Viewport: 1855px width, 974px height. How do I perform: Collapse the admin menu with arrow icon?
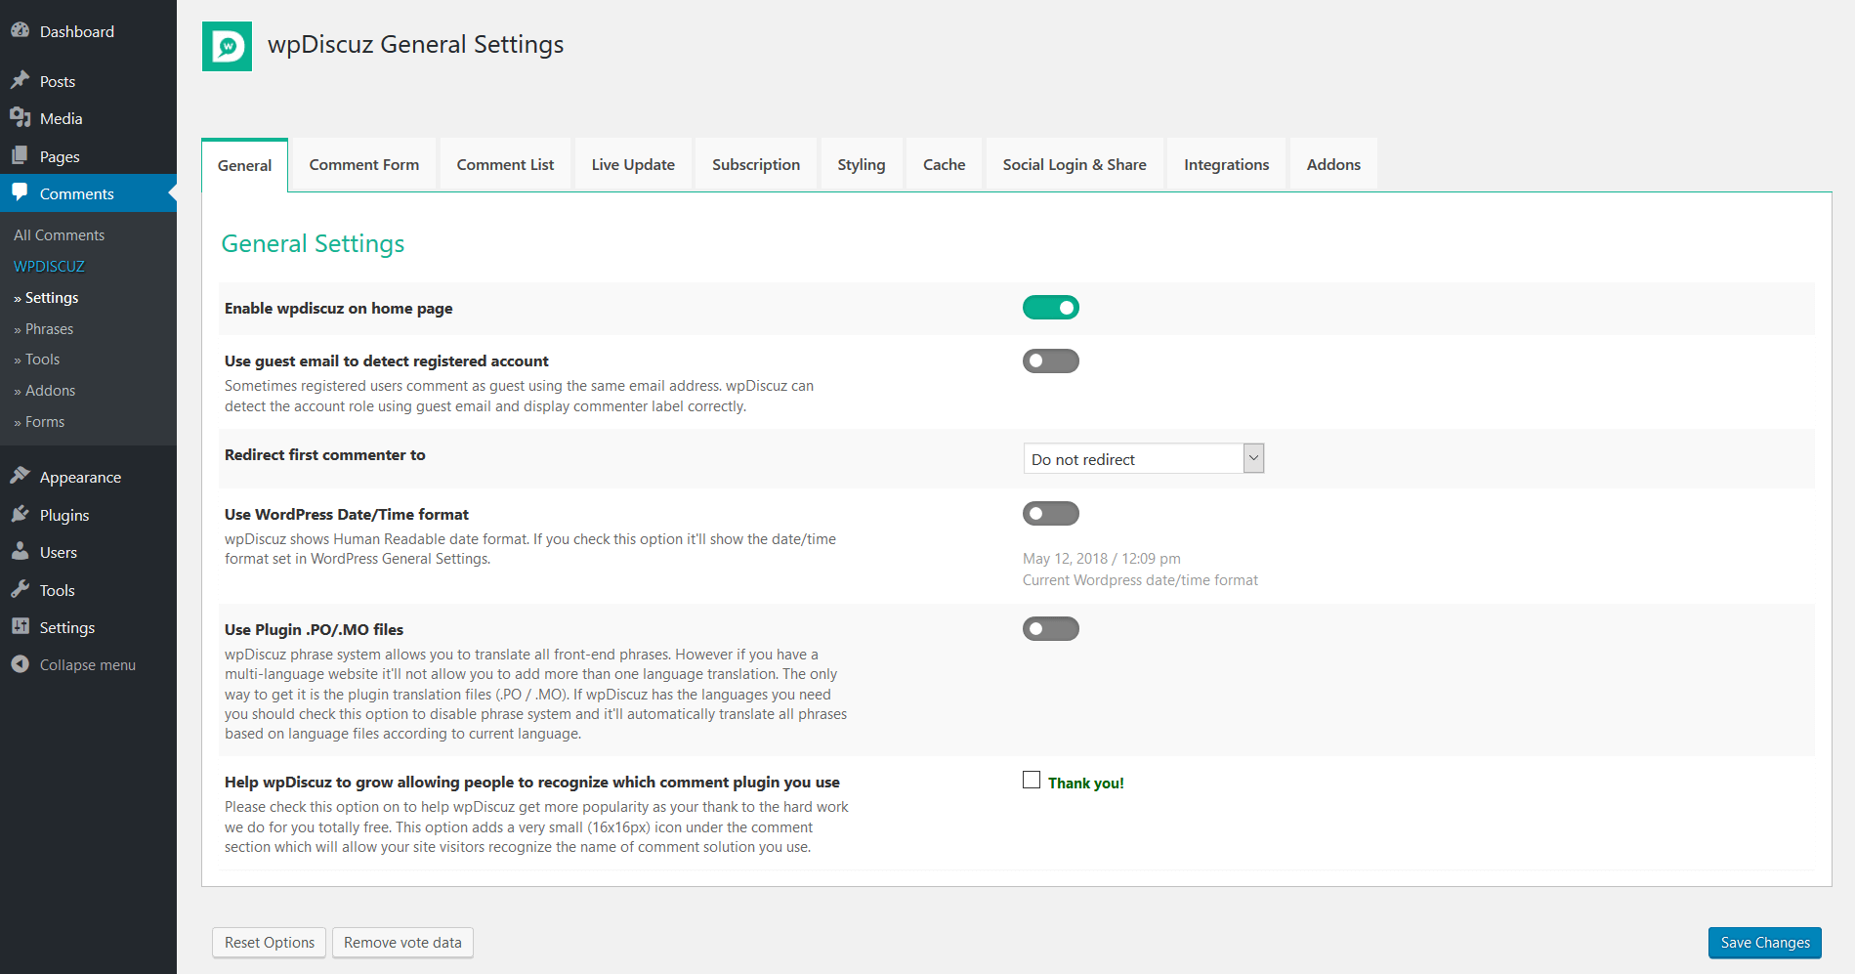pyautogui.click(x=20, y=664)
